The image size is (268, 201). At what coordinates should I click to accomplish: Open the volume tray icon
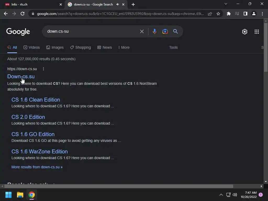235,195
